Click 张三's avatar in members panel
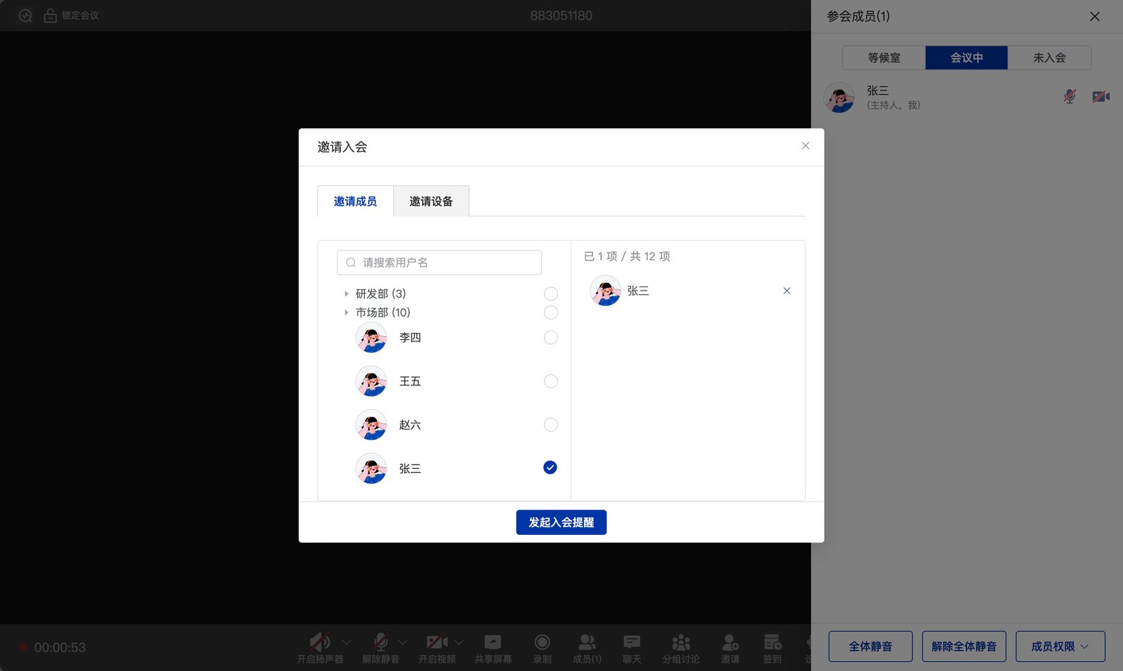Screen dimensions: 1123x671 coord(839,98)
